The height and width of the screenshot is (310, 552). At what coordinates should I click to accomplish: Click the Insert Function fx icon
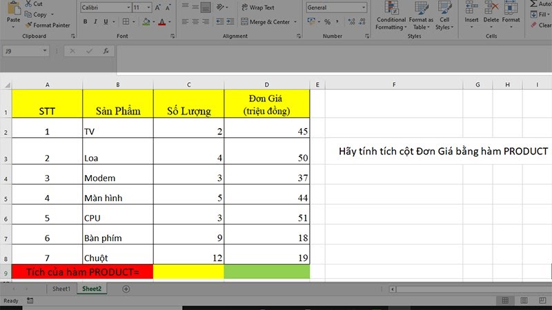[x=106, y=51]
